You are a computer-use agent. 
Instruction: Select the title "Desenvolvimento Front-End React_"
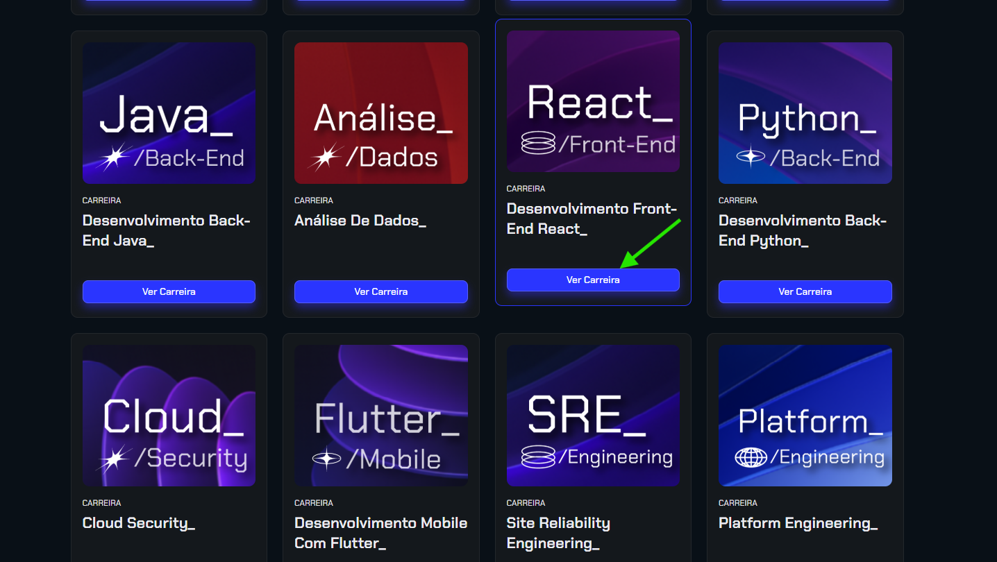tap(592, 219)
